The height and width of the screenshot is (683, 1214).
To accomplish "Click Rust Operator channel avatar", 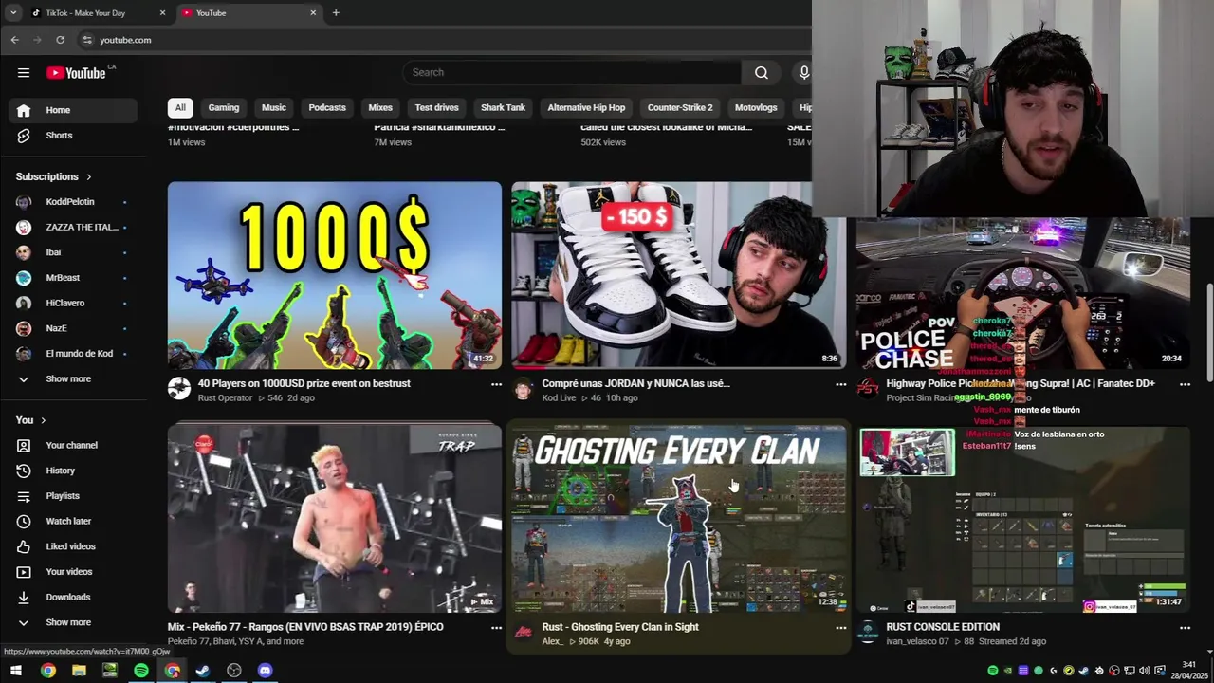I will point(179,388).
